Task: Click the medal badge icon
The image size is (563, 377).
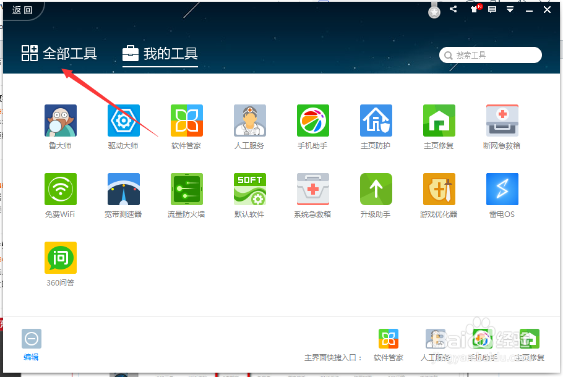Action: point(434,11)
